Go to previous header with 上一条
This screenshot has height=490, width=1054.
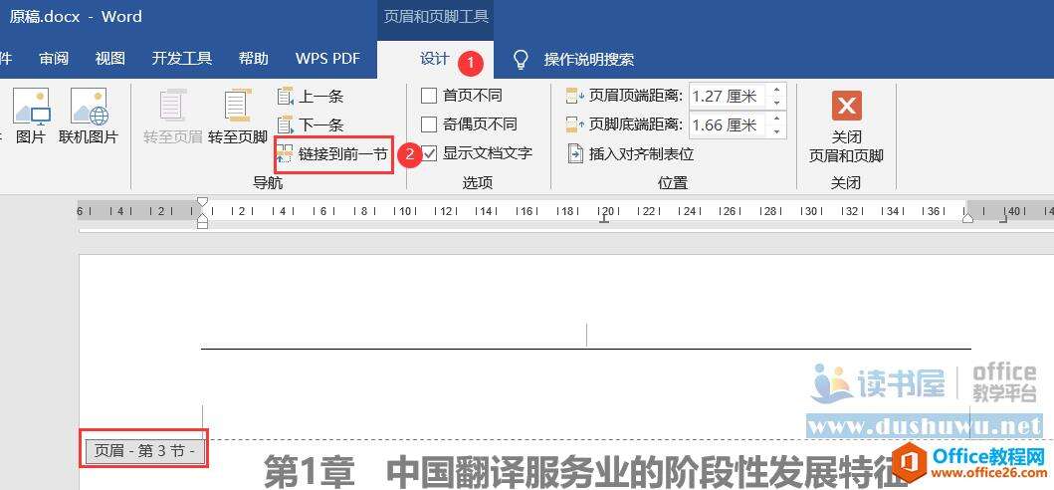coord(311,97)
